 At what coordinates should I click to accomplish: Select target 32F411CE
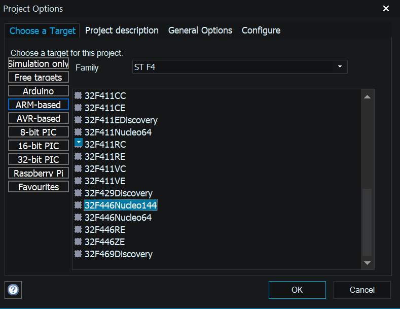point(105,108)
